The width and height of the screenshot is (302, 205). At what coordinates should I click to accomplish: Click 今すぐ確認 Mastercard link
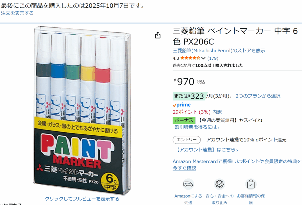184,168
